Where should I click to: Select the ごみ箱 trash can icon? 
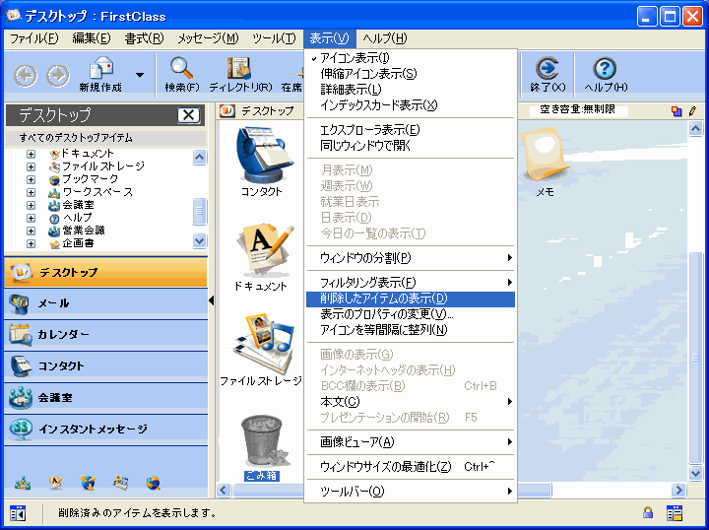[262, 441]
